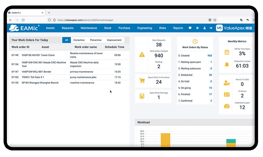Open the Stock menu
Screen dimensions: 263x157
coord(107,28)
